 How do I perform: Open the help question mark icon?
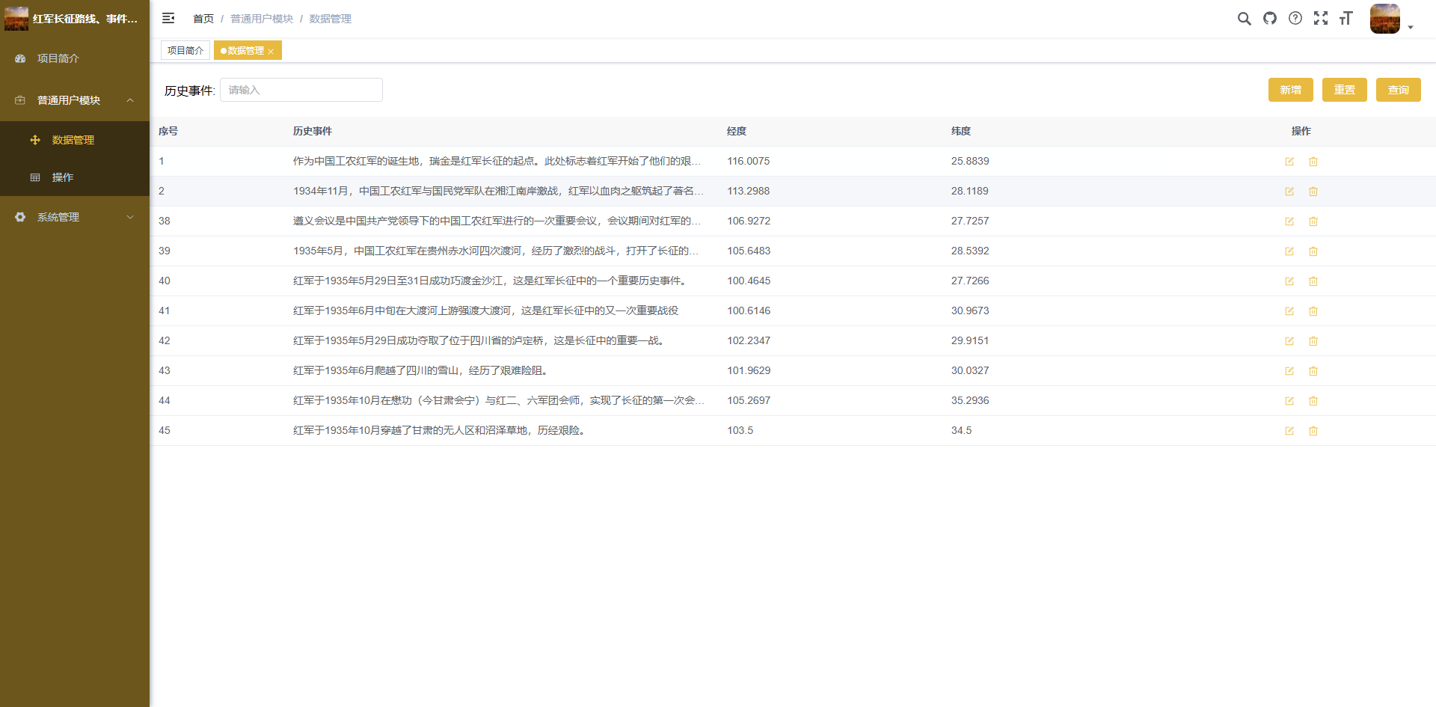tap(1295, 19)
